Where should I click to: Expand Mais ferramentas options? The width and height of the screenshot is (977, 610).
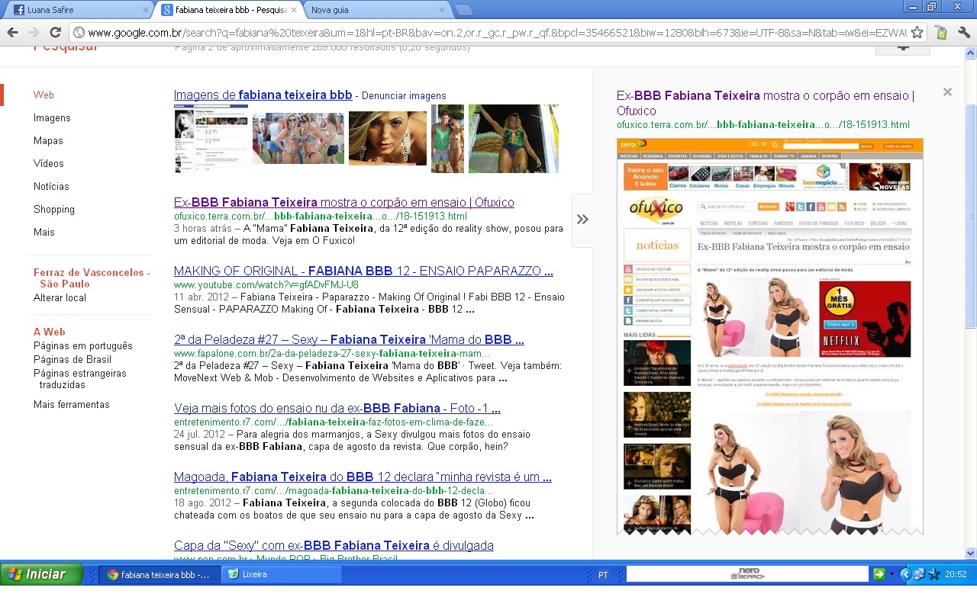(72, 405)
